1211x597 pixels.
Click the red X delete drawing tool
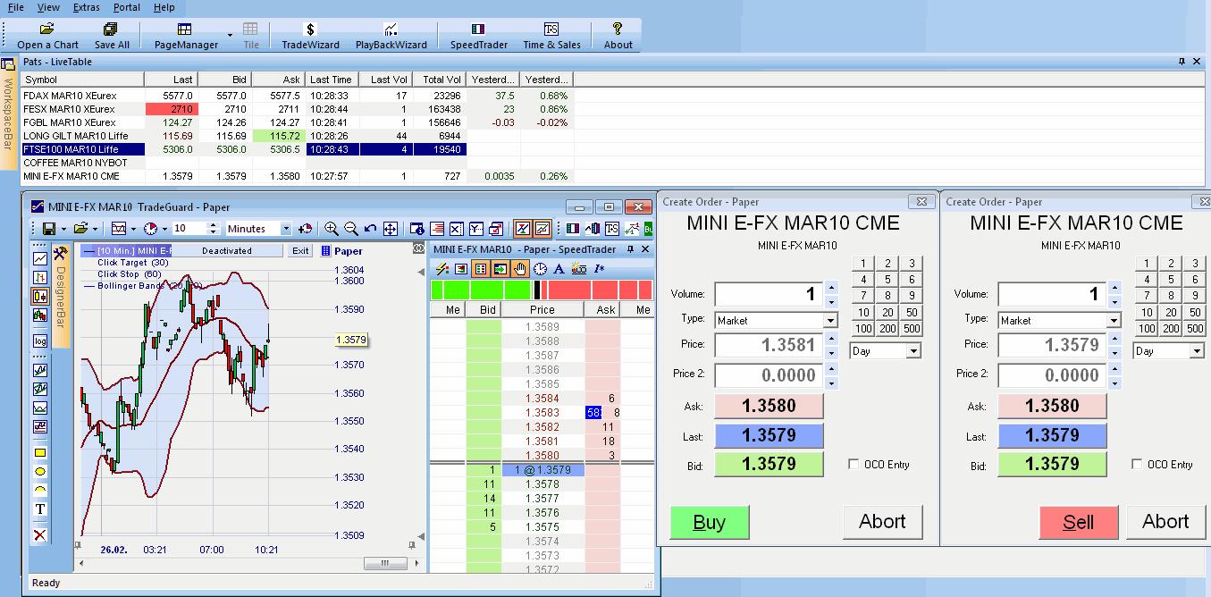pyautogui.click(x=40, y=535)
